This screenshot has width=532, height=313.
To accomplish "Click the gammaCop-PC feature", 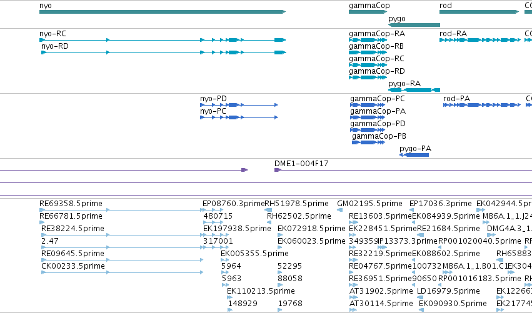I will tap(368, 105).
